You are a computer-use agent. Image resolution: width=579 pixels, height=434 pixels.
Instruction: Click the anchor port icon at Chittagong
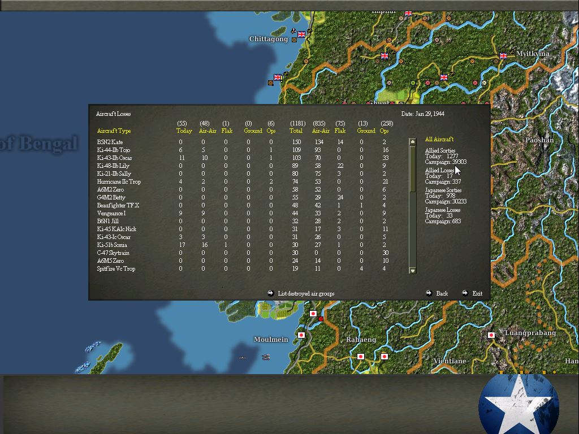pos(293,31)
